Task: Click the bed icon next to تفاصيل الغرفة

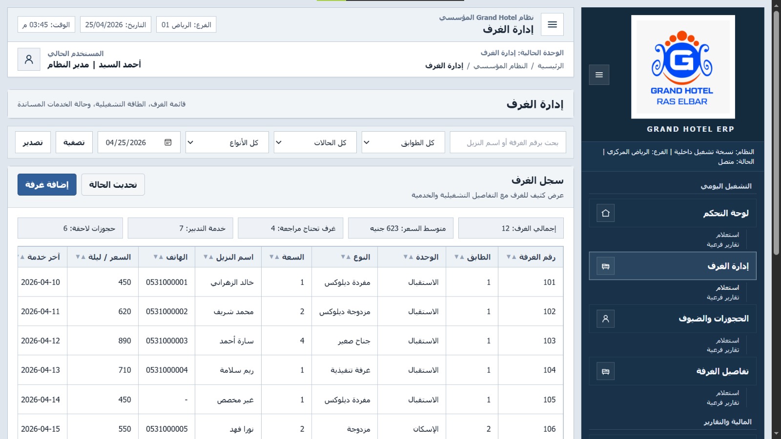Action: (606, 371)
